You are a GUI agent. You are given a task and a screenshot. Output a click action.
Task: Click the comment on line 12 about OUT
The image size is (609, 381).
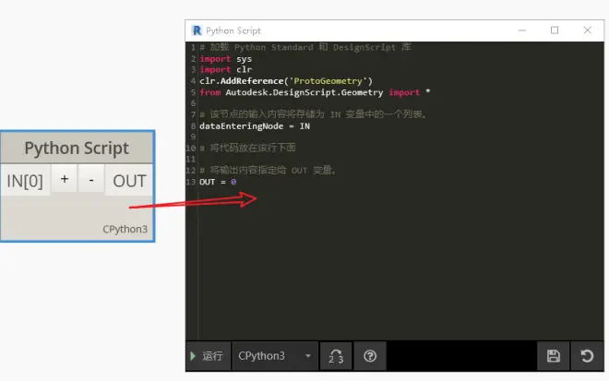[x=268, y=170]
